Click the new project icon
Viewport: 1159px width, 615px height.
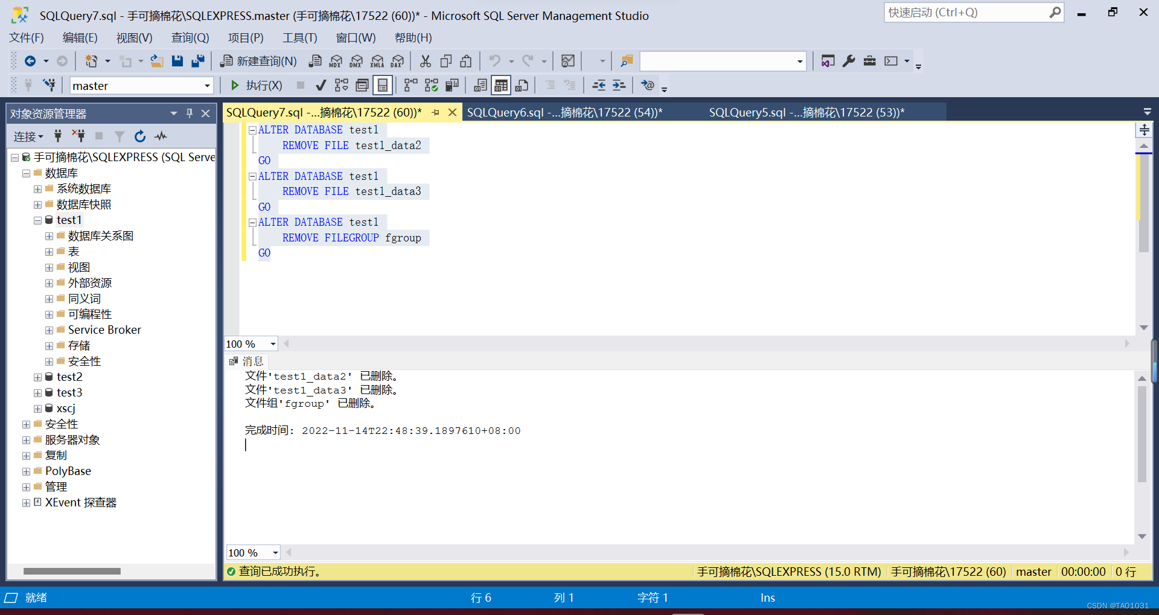tap(91, 61)
